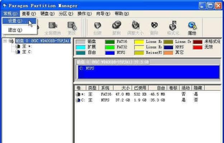
Task: Sort by the 系统 column header
Action: pos(106,88)
